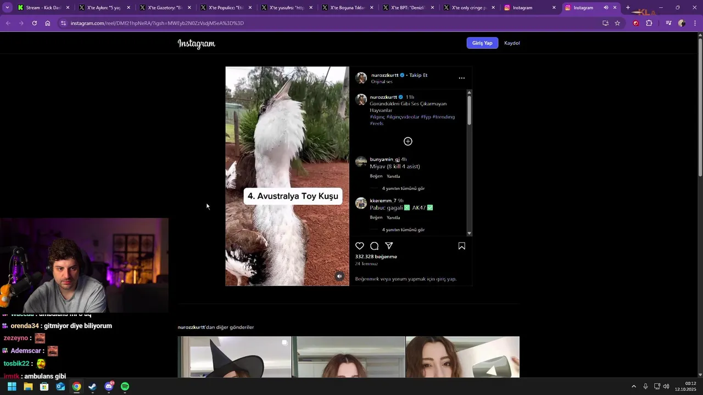Screen dimensions: 703x395
Task: Open the browser home page
Action: pos(47,23)
